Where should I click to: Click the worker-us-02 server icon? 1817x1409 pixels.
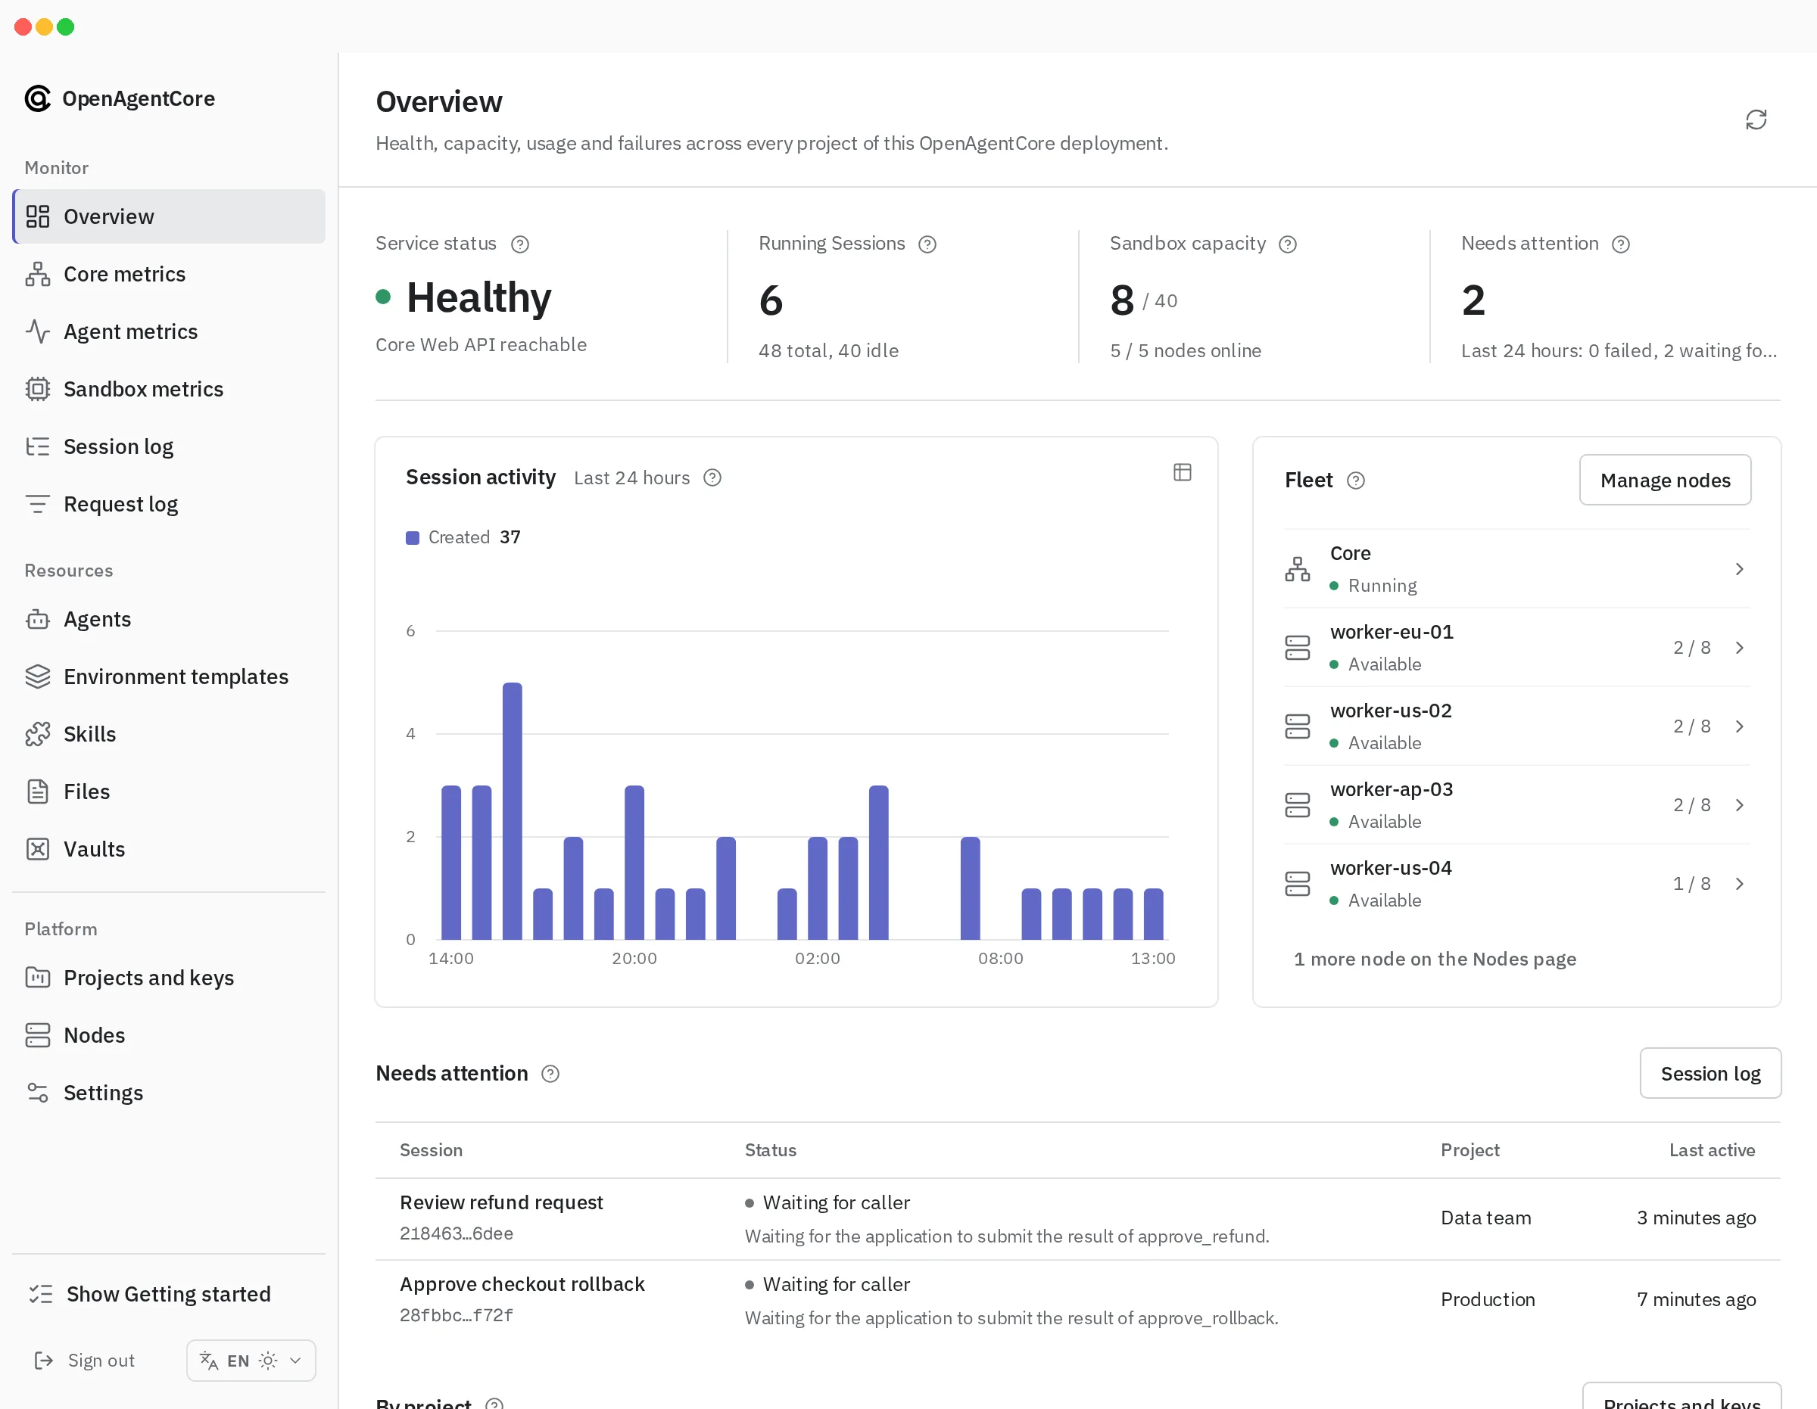tap(1297, 726)
